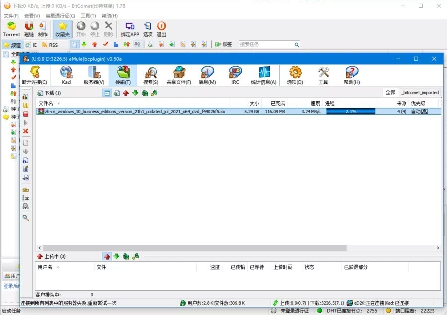Click the blue magnifier in 搜索任务 box

(297, 45)
